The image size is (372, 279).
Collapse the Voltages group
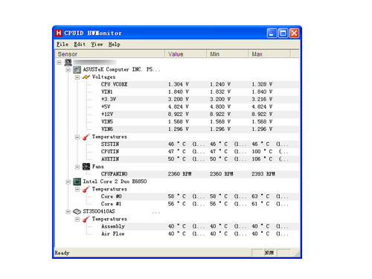[x=77, y=77]
